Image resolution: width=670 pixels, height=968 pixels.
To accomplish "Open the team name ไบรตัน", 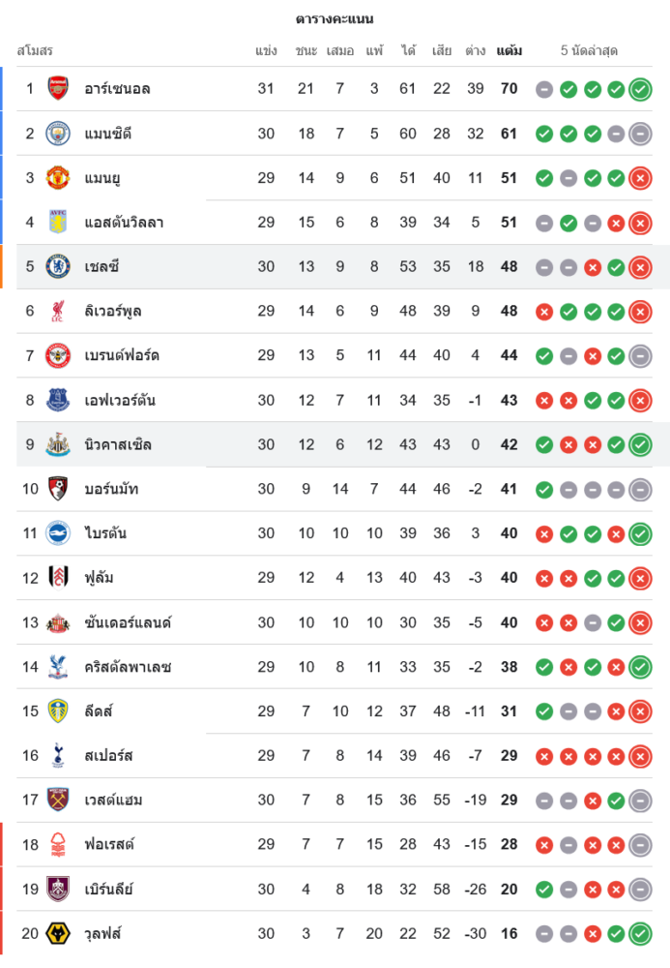I will [x=105, y=533].
